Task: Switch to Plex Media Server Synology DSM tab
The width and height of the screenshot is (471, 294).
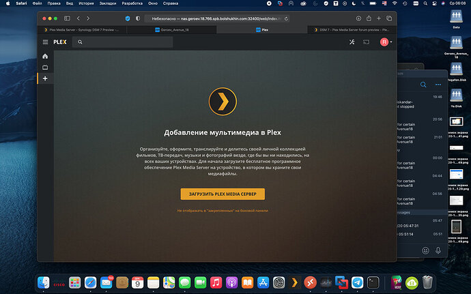Action: [82, 30]
